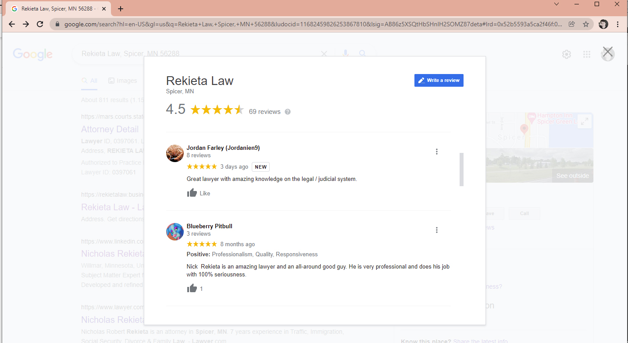Select the All search tab

(89, 81)
